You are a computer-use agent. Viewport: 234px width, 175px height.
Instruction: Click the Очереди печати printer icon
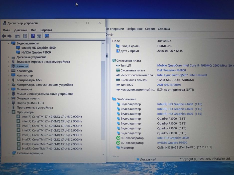[14, 98]
